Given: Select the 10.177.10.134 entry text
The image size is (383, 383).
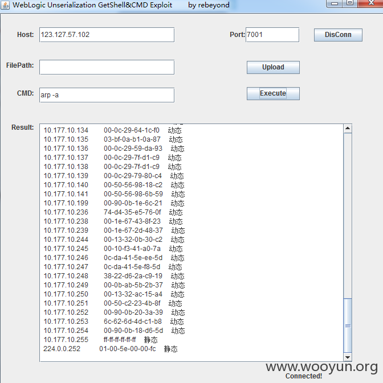Looking at the screenshot, I should click(66, 130).
